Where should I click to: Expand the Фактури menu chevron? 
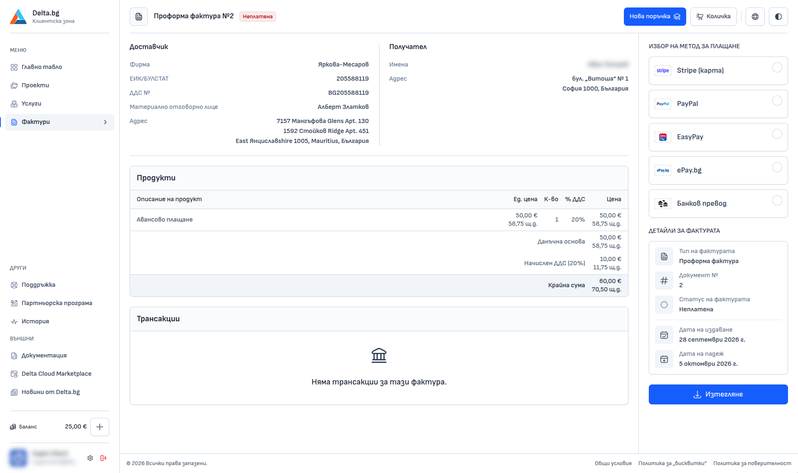coord(105,122)
